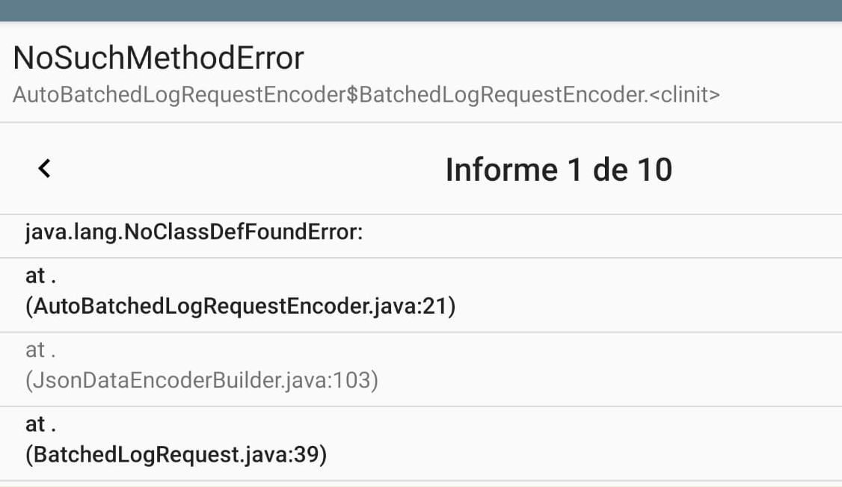Tap 'at .' above JsonDataEncoderBuilder.java:103
This screenshot has height=487, width=842.
[41, 350]
